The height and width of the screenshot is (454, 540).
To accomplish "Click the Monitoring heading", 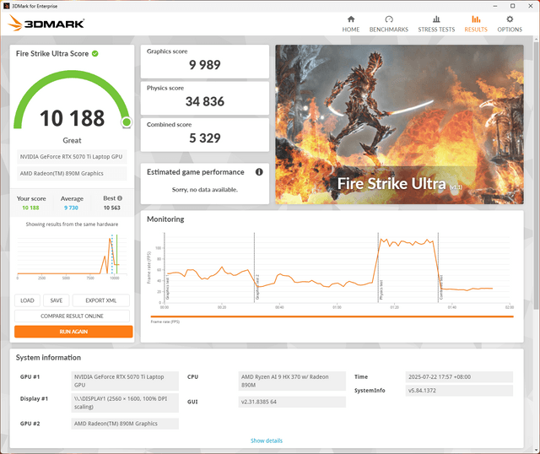I will click(x=165, y=219).
